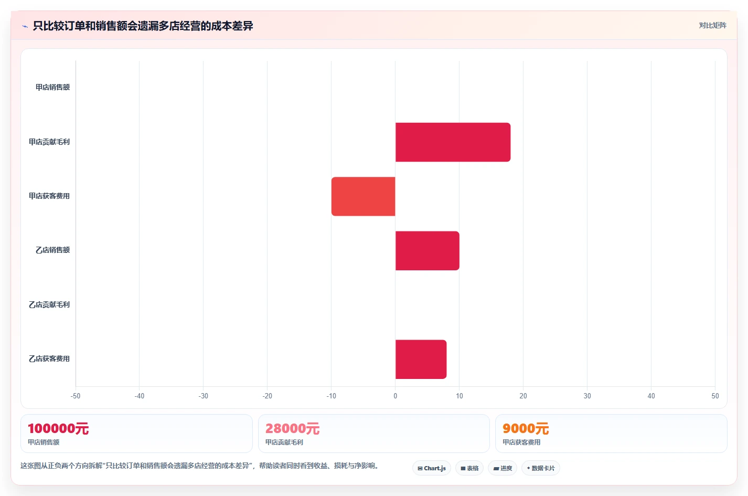Viewport: 748px width, 496px height.
Task: Click the description text beginning 这张图从正负两个方向拆解
Action: click(201, 466)
